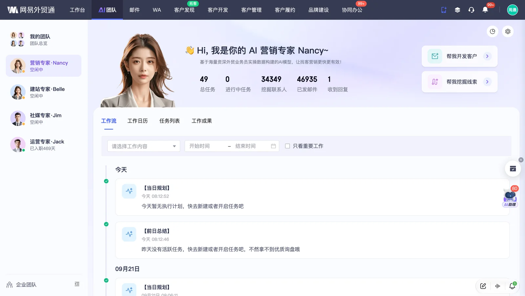Open 企业团队 at the sidebar bottom
Screen dimensions: 525x296
click(22, 285)
